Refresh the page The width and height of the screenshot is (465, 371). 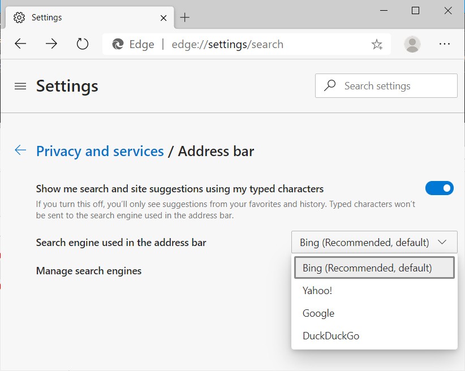tap(82, 44)
